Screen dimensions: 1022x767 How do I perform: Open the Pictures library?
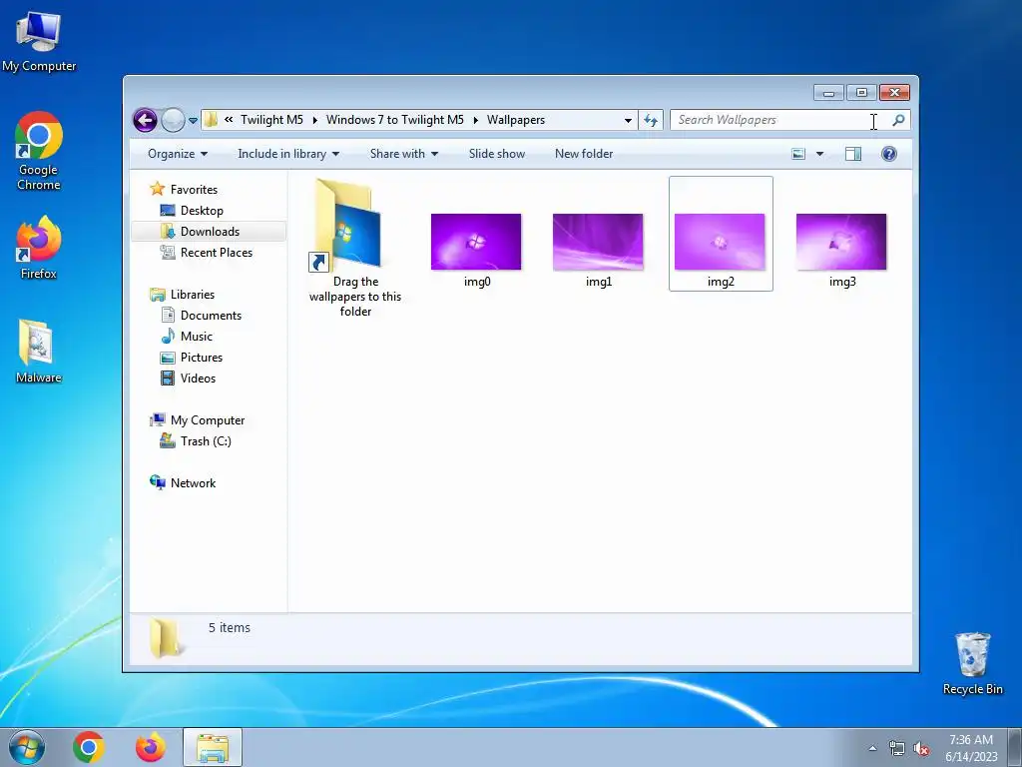pyautogui.click(x=202, y=358)
